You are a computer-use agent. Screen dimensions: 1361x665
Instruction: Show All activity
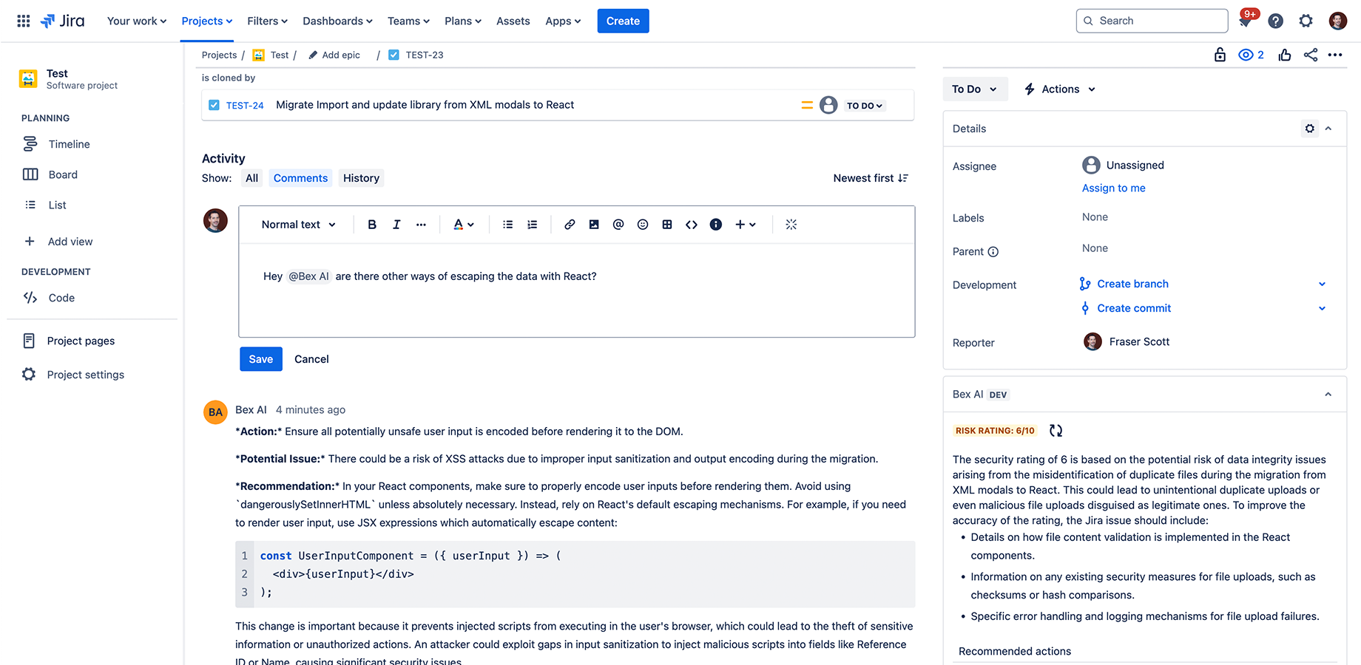(252, 178)
